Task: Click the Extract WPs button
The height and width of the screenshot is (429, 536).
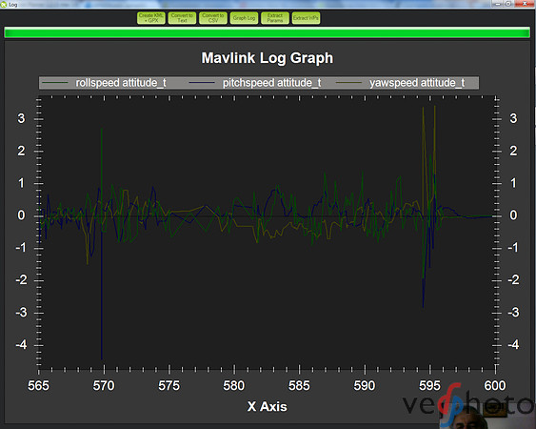Action: (306, 18)
